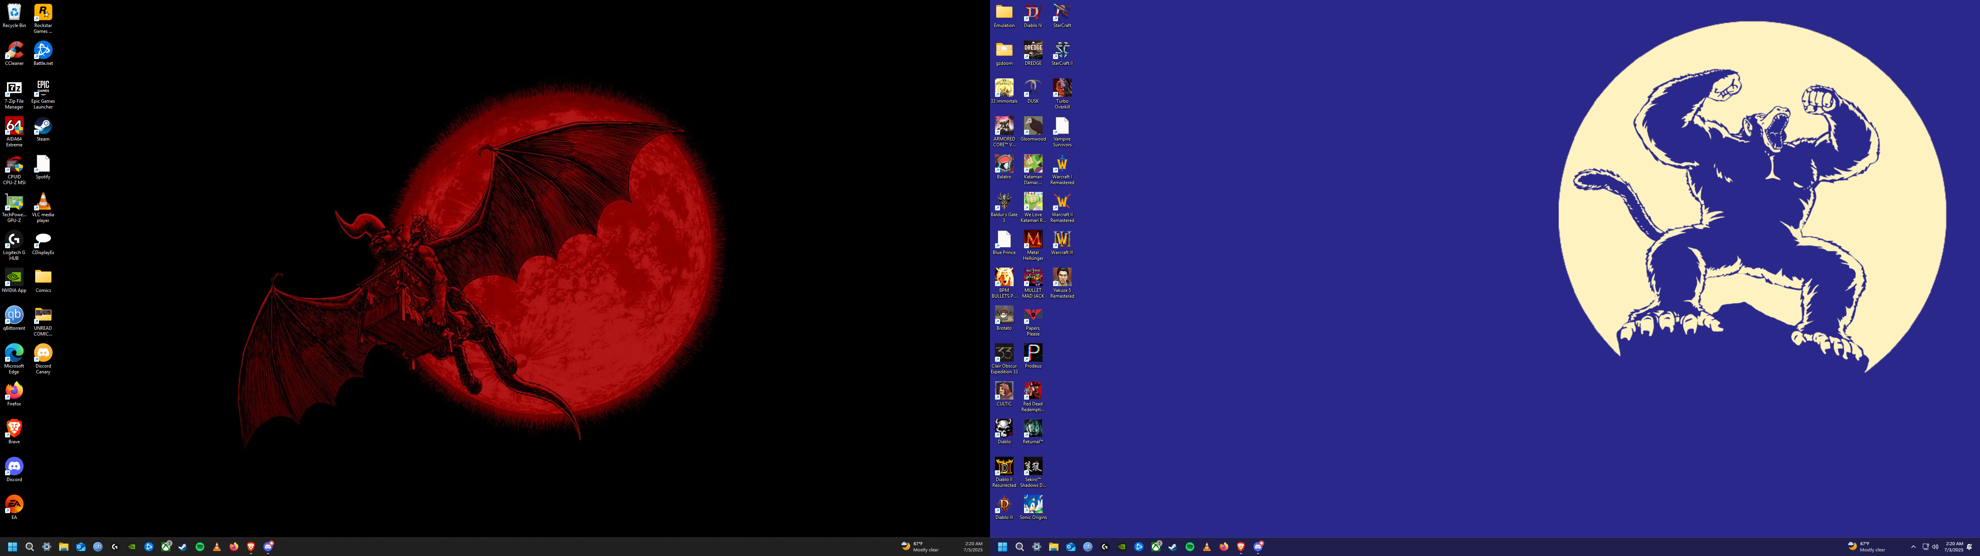Viewport: 1980px width, 556px height.
Task: Select the Emulation folder icon
Action: pos(1004,16)
